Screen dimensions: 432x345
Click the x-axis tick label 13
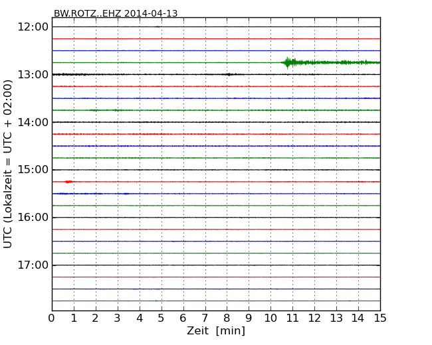point(336,318)
